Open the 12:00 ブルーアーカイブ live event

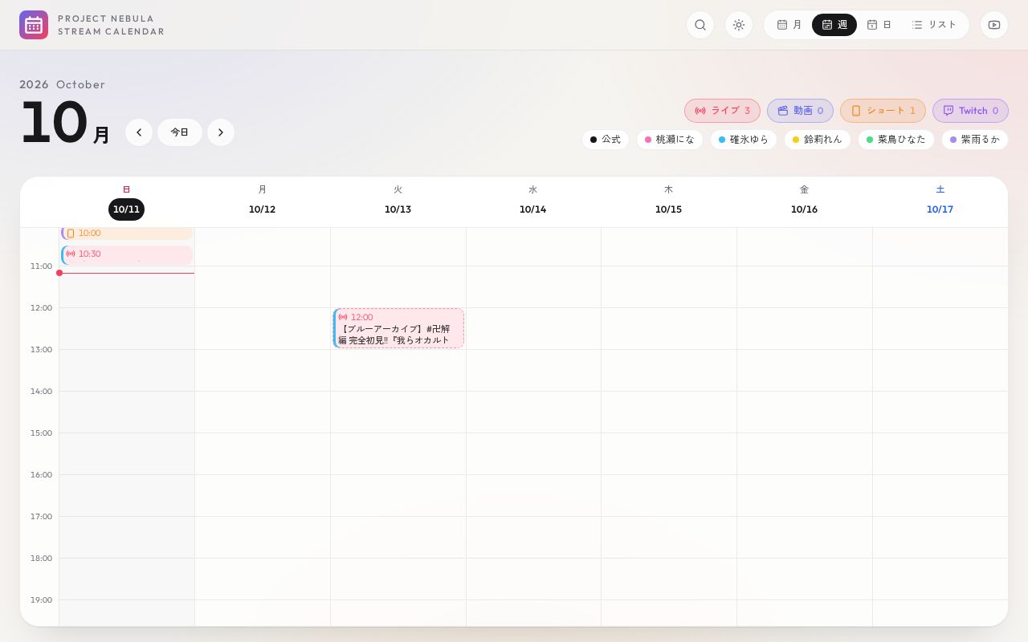(x=398, y=328)
